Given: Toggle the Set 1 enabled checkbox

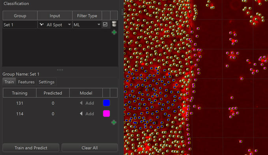Looking at the screenshot, I should pyautogui.click(x=105, y=24).
